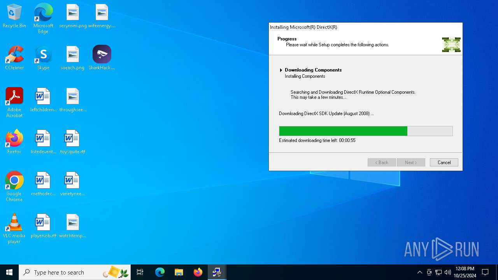
Task: Click the installer title bar
Action: pyautogui.click(x=366, y=27)
